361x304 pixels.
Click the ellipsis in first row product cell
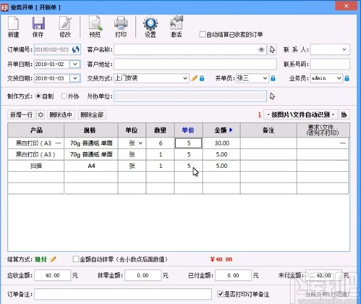58,143
